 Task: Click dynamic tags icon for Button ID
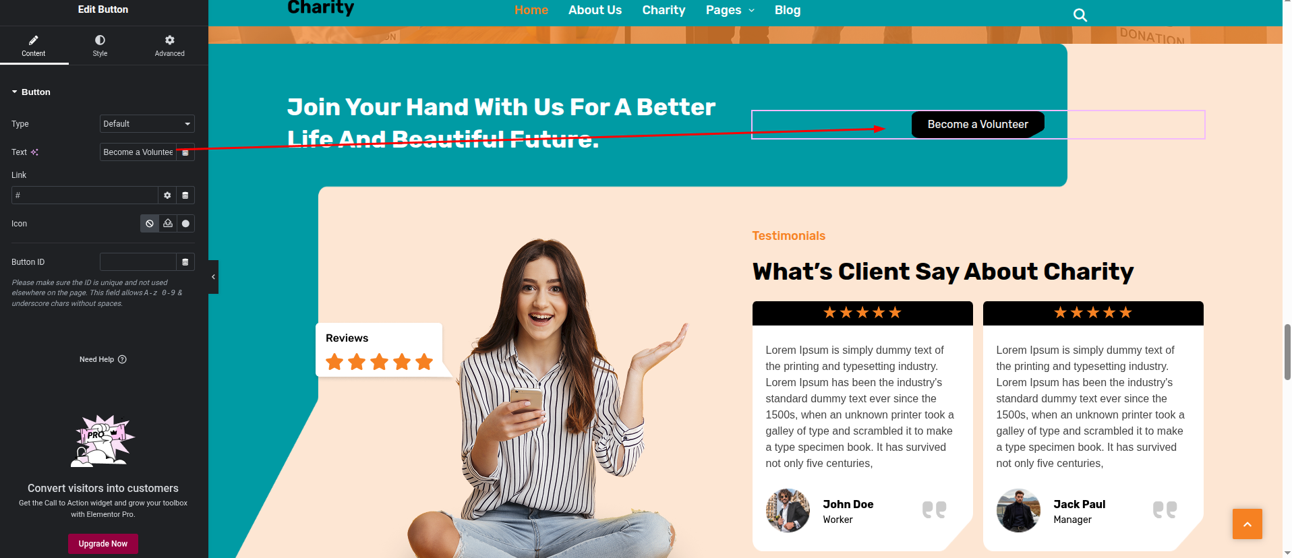click(185, 262)
